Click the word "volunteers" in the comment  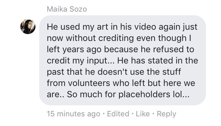[89, 83]
